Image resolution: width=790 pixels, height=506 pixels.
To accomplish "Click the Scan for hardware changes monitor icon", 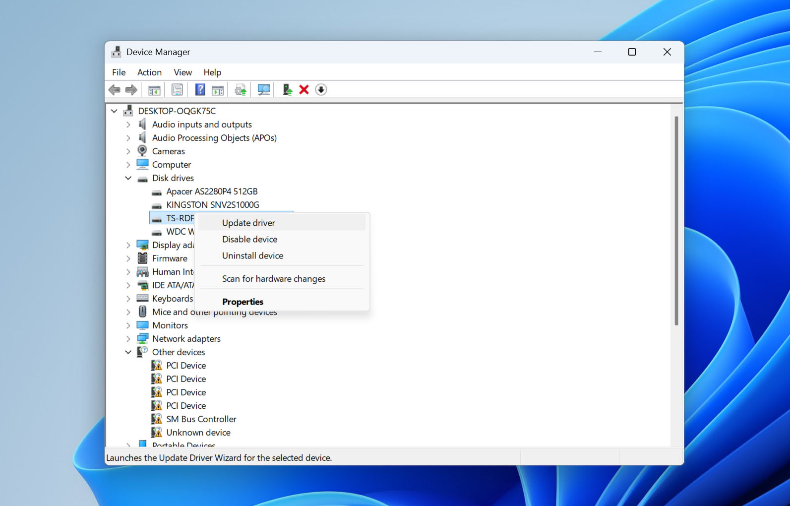I will 264,90.
